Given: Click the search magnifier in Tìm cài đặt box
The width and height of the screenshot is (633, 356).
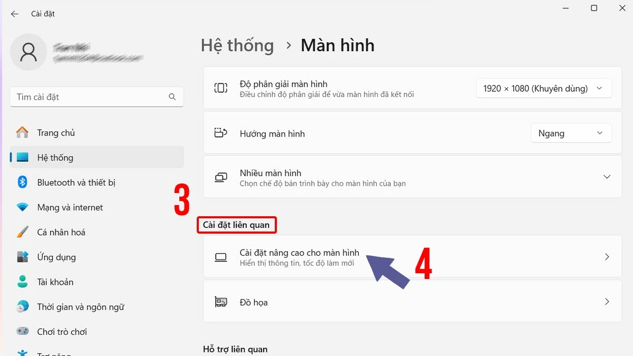Looking at the screenshot, I should point(172,97).
